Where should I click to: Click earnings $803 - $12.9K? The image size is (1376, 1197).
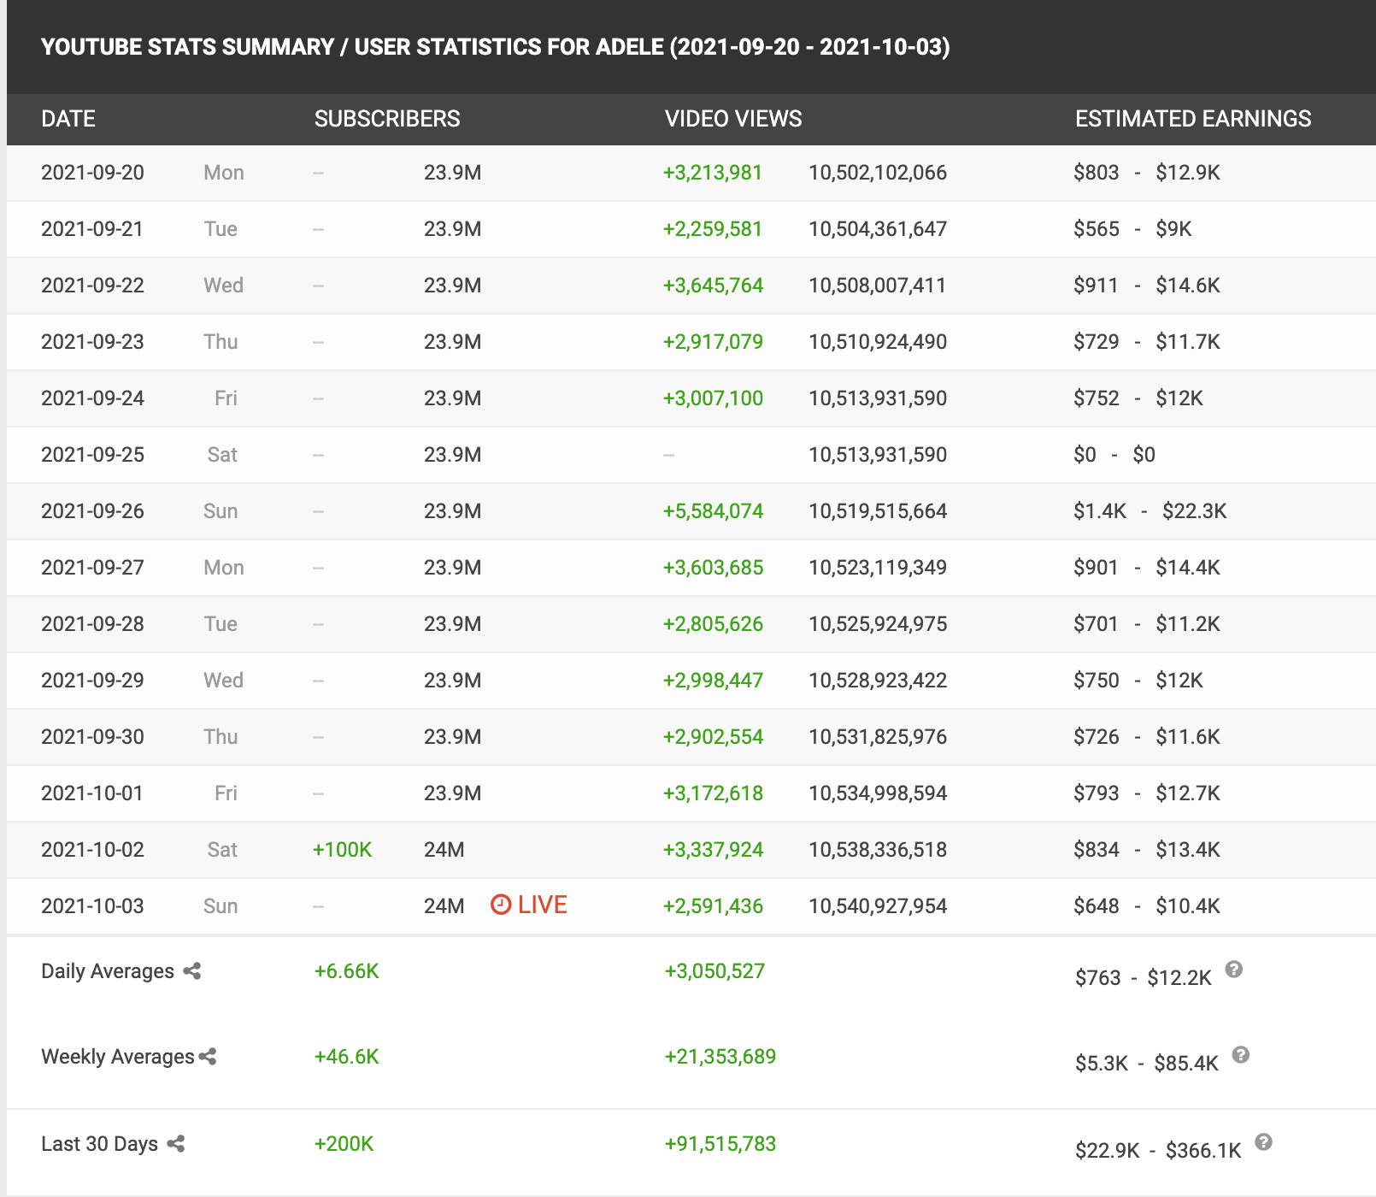tap(1147, 173)
